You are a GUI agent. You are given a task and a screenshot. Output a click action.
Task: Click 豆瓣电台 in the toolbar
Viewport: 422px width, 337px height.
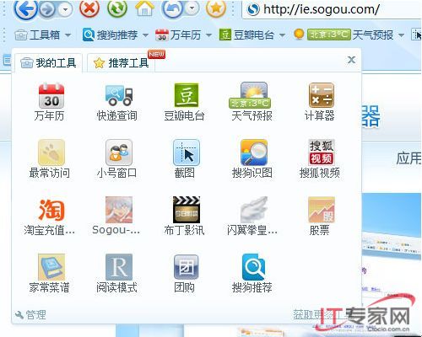[x=246, y=35]
